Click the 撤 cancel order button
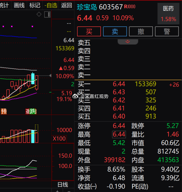This screenshot has width=182, height=192. (x=141, y=31)
